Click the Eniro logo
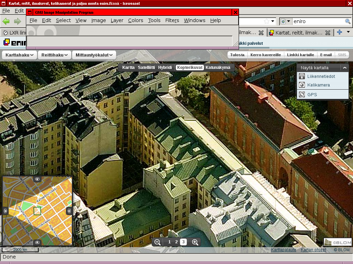Image resolution: width=353 pixels, height=264 pixels. (15, 42)
